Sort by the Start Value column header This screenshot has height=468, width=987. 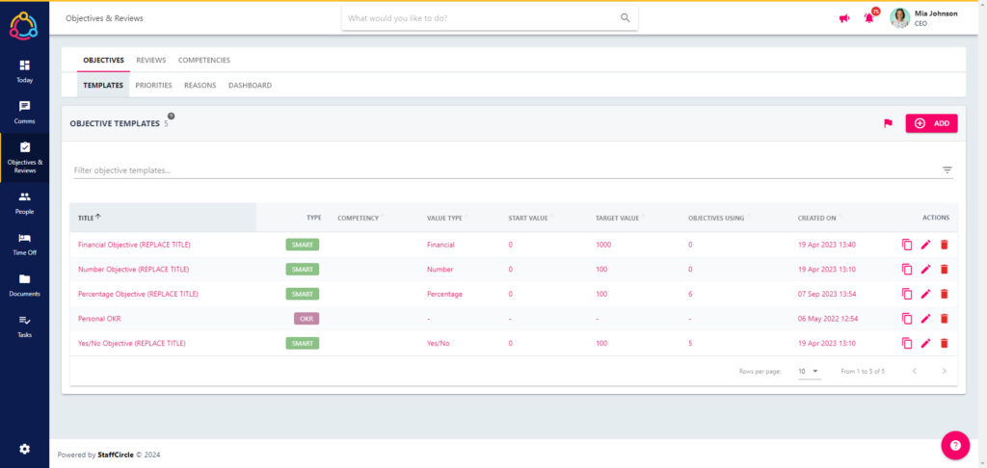pos(527,218)
